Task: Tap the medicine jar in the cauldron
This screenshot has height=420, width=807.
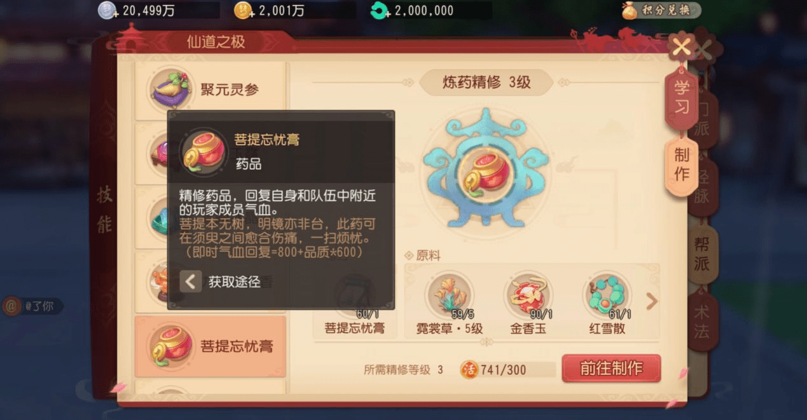Action: coord(485,171)
